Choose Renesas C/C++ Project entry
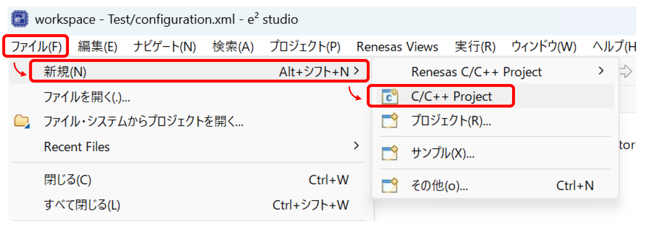 [x=495, y=72]
